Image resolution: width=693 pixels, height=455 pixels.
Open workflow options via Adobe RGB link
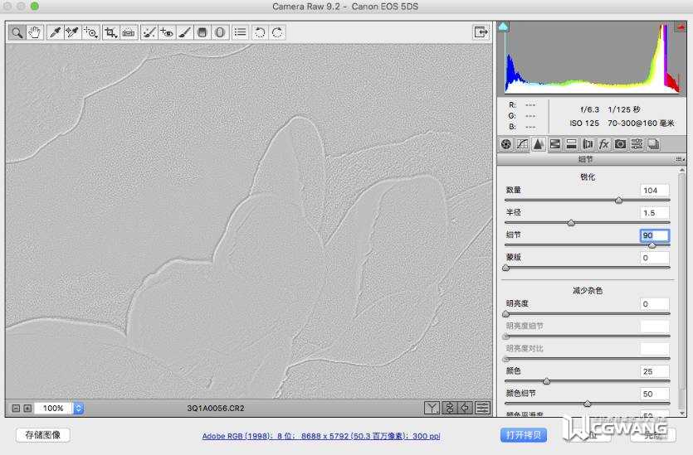click(x=321, y=436)
